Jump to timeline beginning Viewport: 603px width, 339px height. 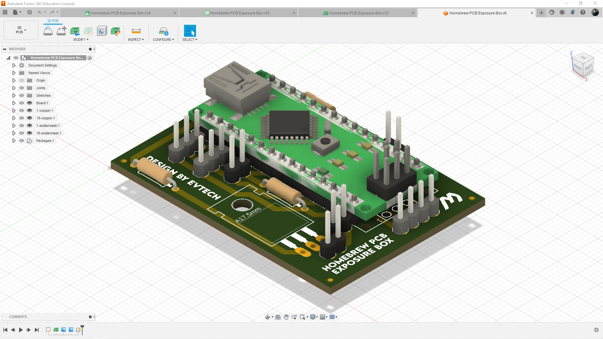(5, 330)
